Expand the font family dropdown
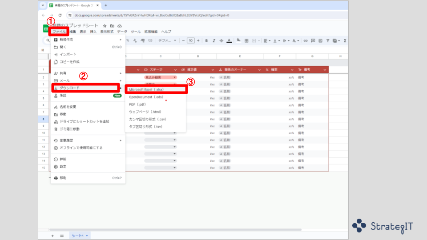427x240 pixels. 167,40
